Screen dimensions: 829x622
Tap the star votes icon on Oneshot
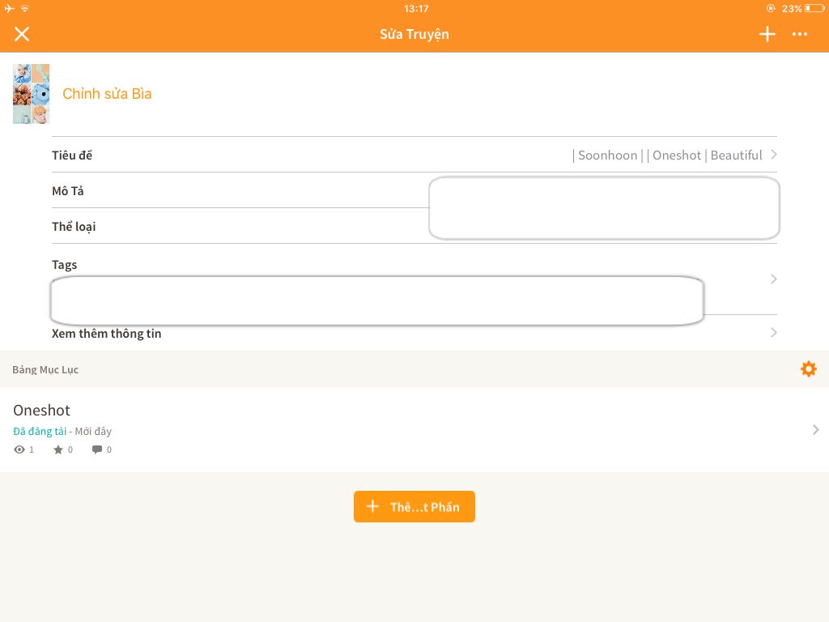pyautogui.click(x=58, y=449)
